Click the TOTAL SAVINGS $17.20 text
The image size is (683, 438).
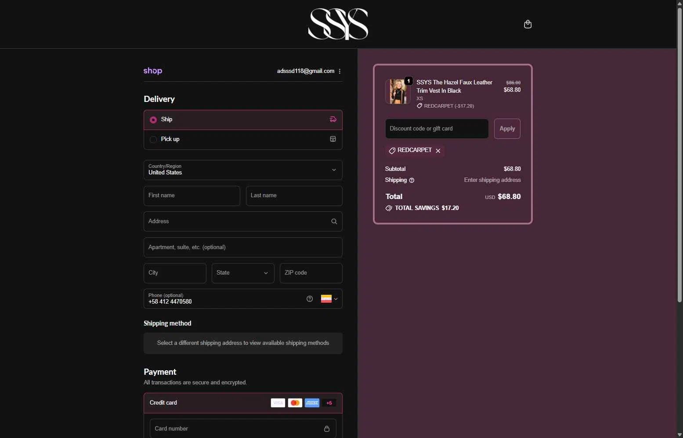click(x=426, y=208)
